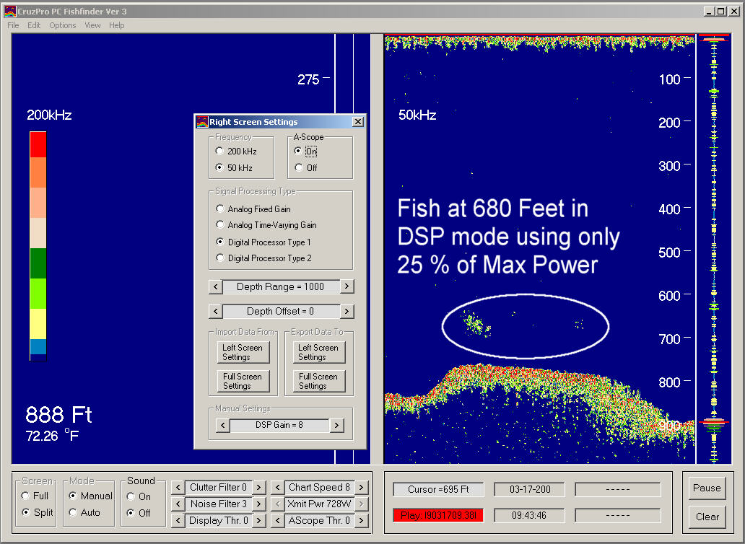Viewport: 745px width, 544px height.
Task: Decrease DSP Gain with left arrow
Action: pyautogui.click(x=222, y=425)
